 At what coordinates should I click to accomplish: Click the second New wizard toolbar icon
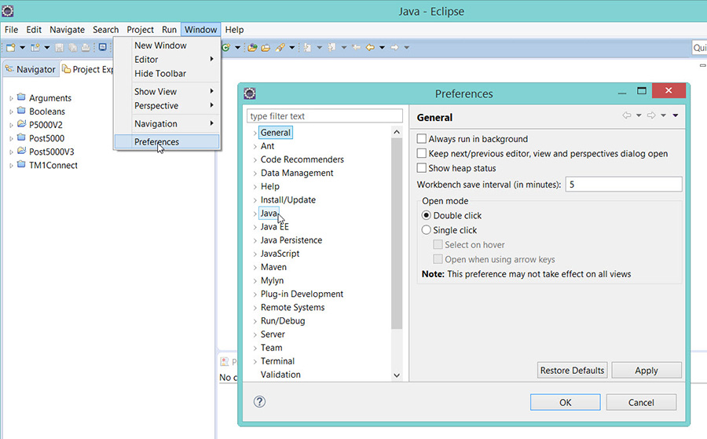tap(35, 47)
